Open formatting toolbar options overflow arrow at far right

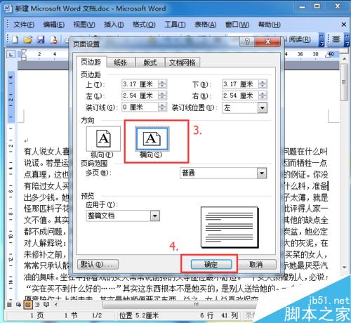(347, 40)
